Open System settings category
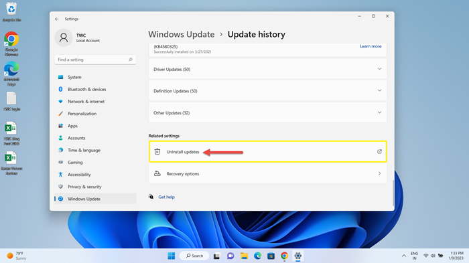469x263 pixels. point(95,77)
